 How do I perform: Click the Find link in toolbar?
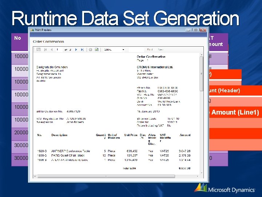pyautogui.click(x=150, y=50)
